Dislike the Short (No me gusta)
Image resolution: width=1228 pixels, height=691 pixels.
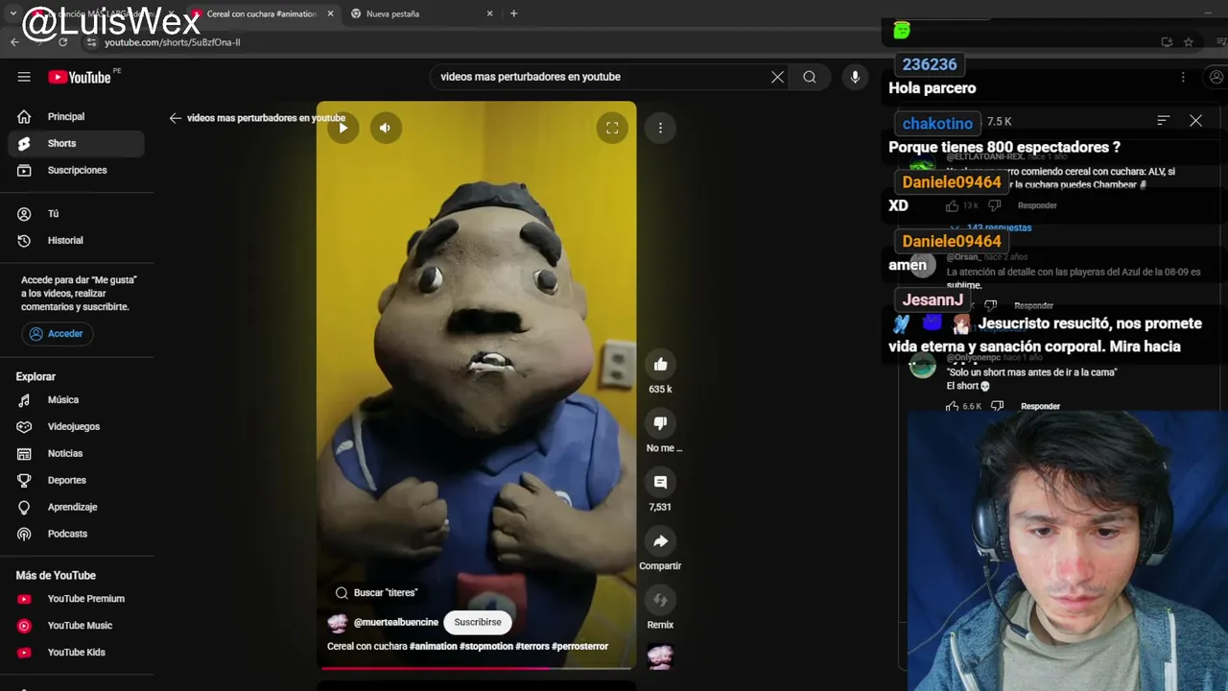click(660, 422)
